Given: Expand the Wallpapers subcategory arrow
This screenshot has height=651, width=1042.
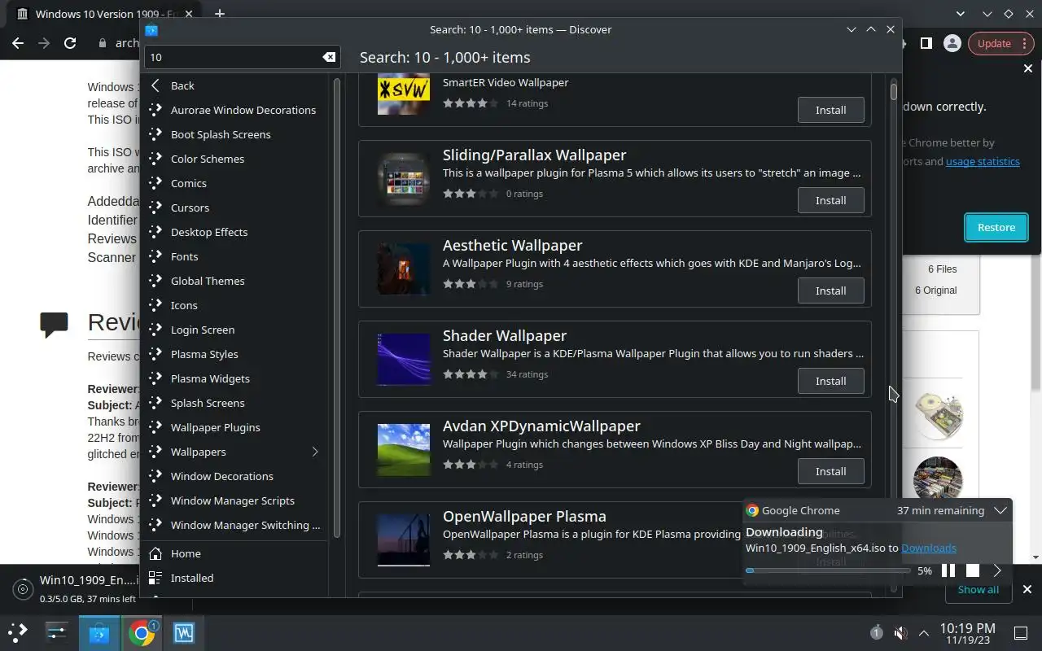Looking at the screenshot, I should pos(315,452).
